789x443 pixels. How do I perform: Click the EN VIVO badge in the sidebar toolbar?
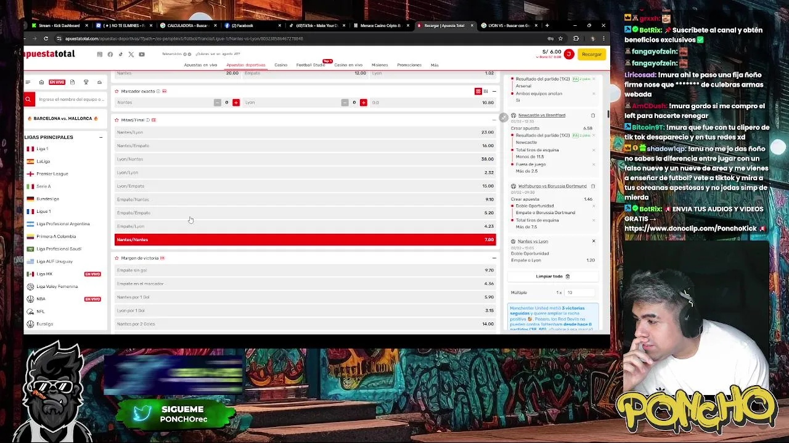tap(57, 82)
